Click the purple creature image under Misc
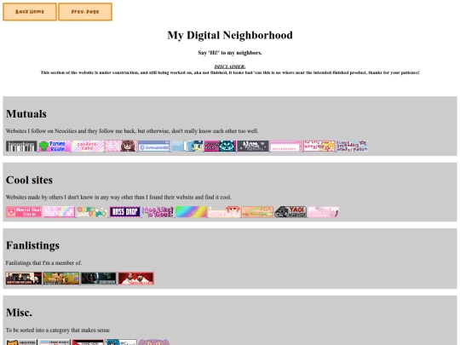460x345 pixels. point(153,342)
